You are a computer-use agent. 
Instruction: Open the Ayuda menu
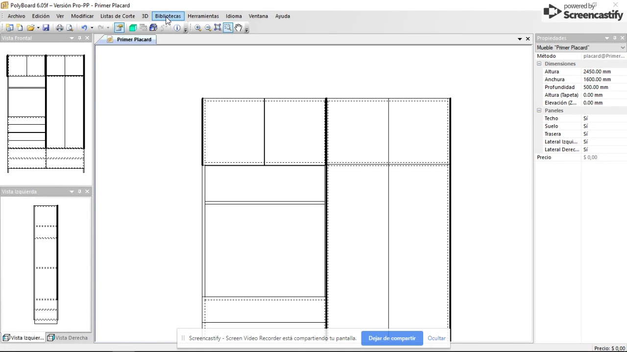(x=283, y=16)
